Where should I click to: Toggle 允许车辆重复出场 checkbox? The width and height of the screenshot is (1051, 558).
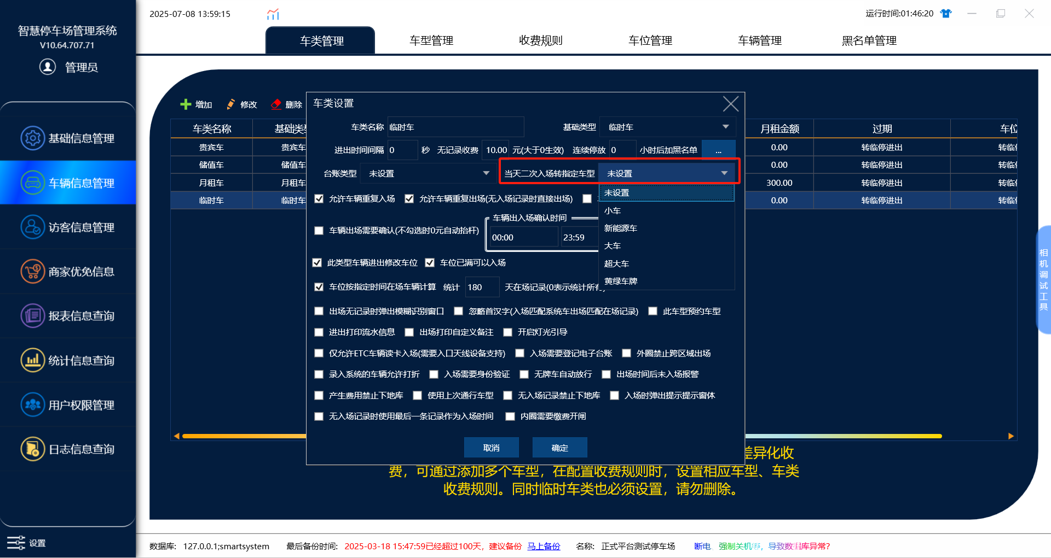[x=409, y=199]
